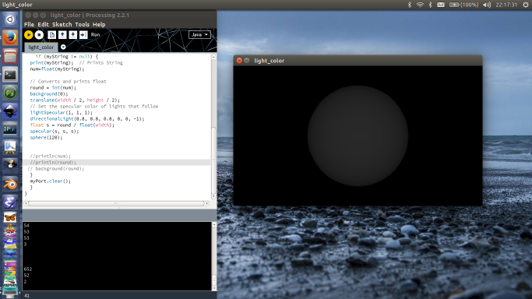The height and width of the screenshot is (299, 532).
Task: Save the sketch with the down-arrow icon
Action: 72,34
